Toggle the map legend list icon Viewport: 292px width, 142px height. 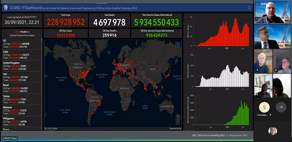point(178,45)
